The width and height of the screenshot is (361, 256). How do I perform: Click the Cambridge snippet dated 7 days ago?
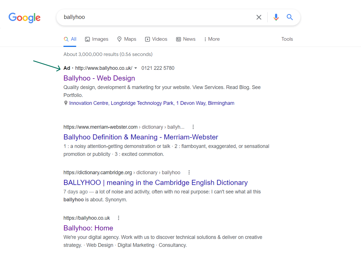point(162,196)
